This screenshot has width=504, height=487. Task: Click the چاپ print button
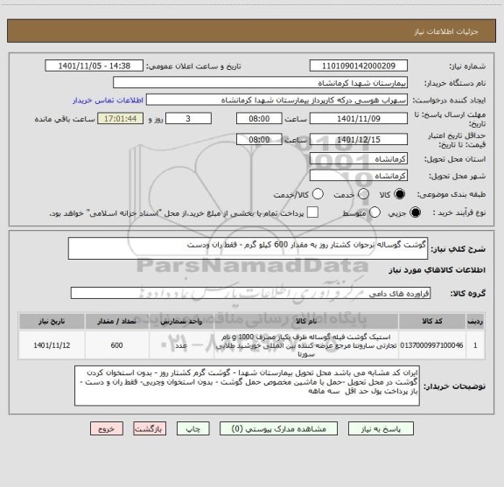[193, 428]
